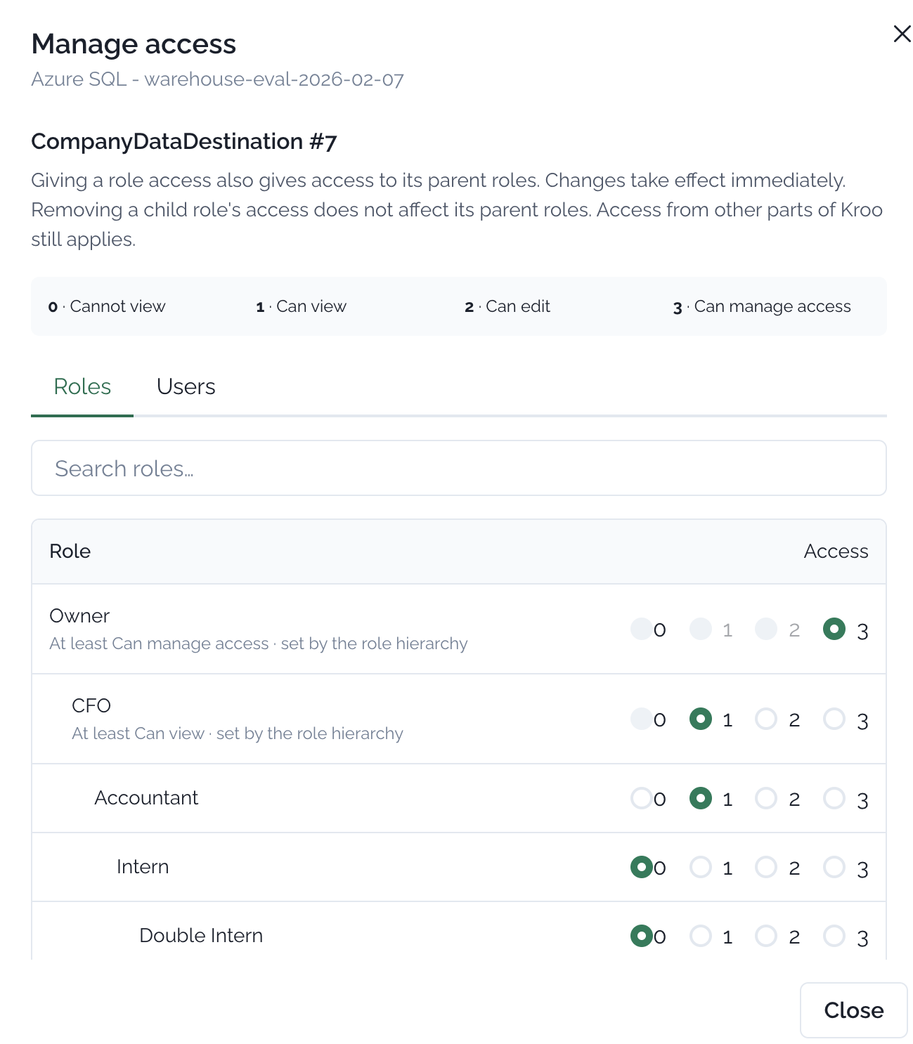Set CFO access to 0 Cannot view
This screenshot has width=913, height=1044.
642,719
